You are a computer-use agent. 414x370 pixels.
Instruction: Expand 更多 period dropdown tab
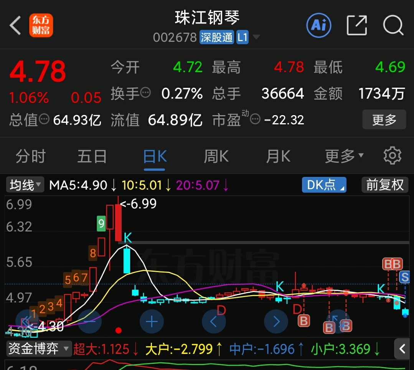[344, 156]
